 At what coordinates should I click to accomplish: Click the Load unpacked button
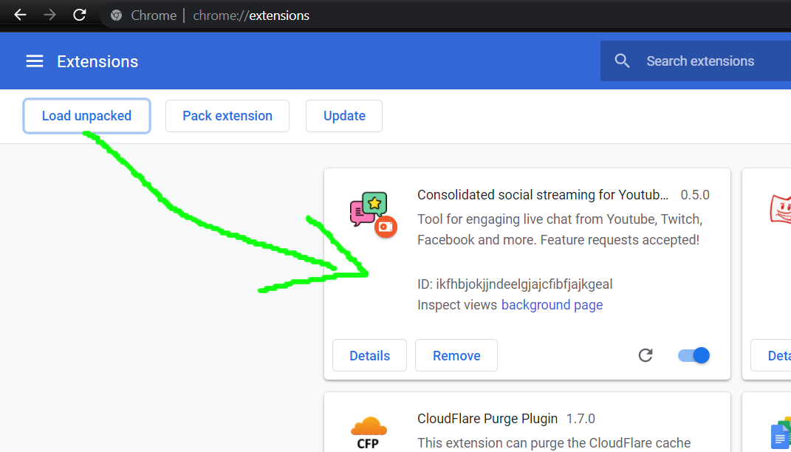(x=86, y=116)
